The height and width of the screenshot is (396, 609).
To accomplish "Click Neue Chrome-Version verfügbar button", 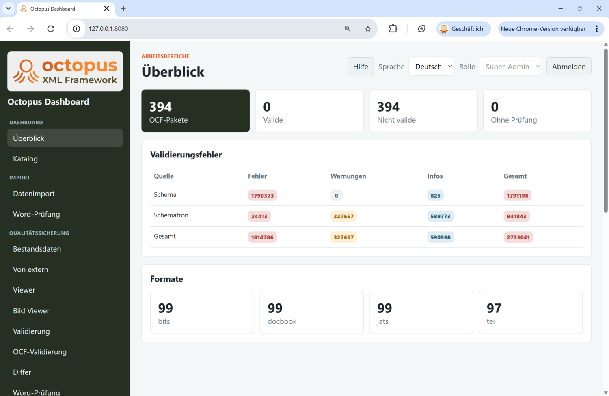I will (543, 29).
